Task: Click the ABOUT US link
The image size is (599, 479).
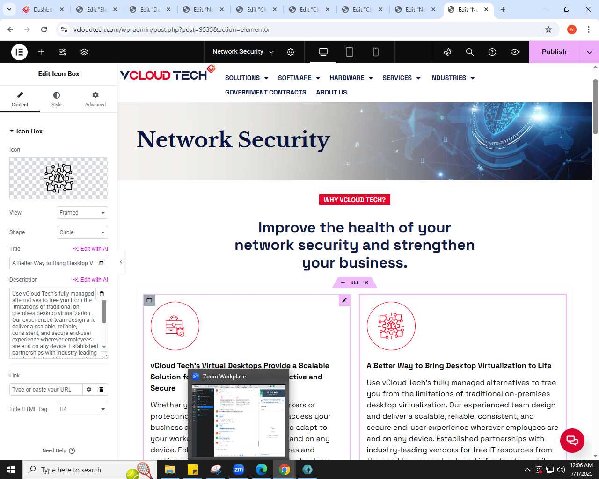Action: (x=331, y=93)
